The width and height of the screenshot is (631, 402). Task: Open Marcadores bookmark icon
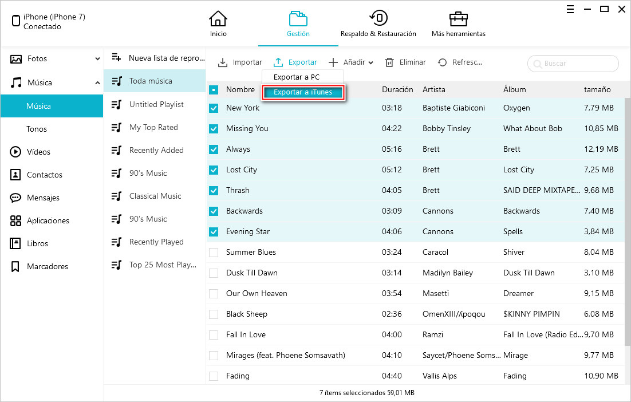(15, 266)
